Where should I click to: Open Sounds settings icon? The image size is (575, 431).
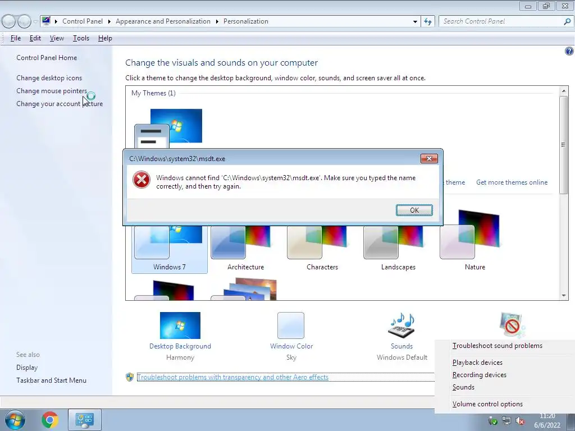coord(401,325)
